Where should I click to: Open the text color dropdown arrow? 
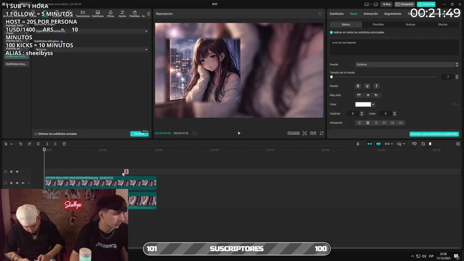373,104
